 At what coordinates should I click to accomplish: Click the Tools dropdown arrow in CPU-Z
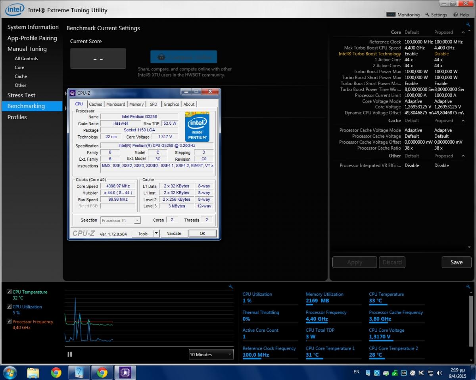coord(156,234)
